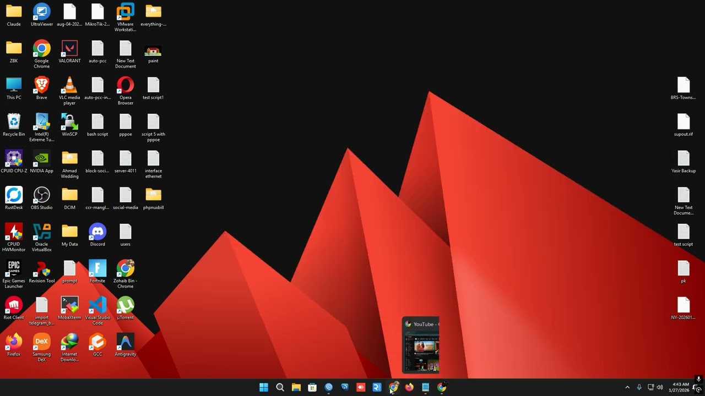Open the volume control in system tray
This screenshot has width=705, height=396.
660,387
